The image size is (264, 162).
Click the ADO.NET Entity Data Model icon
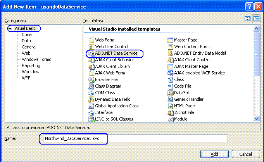coord(170,53)
